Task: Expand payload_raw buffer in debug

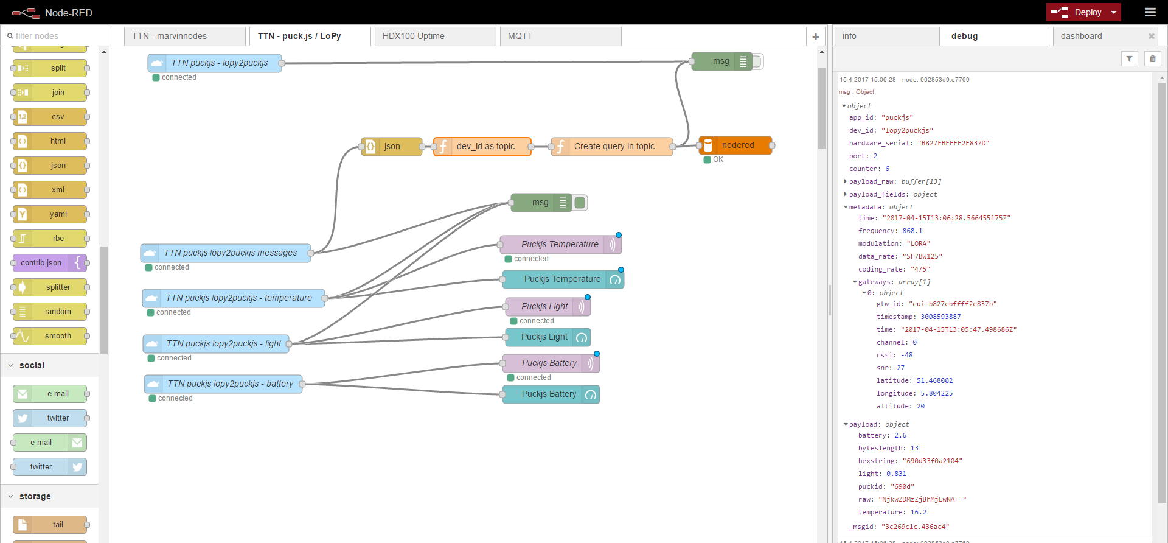Action: click(x=846, y=181)
